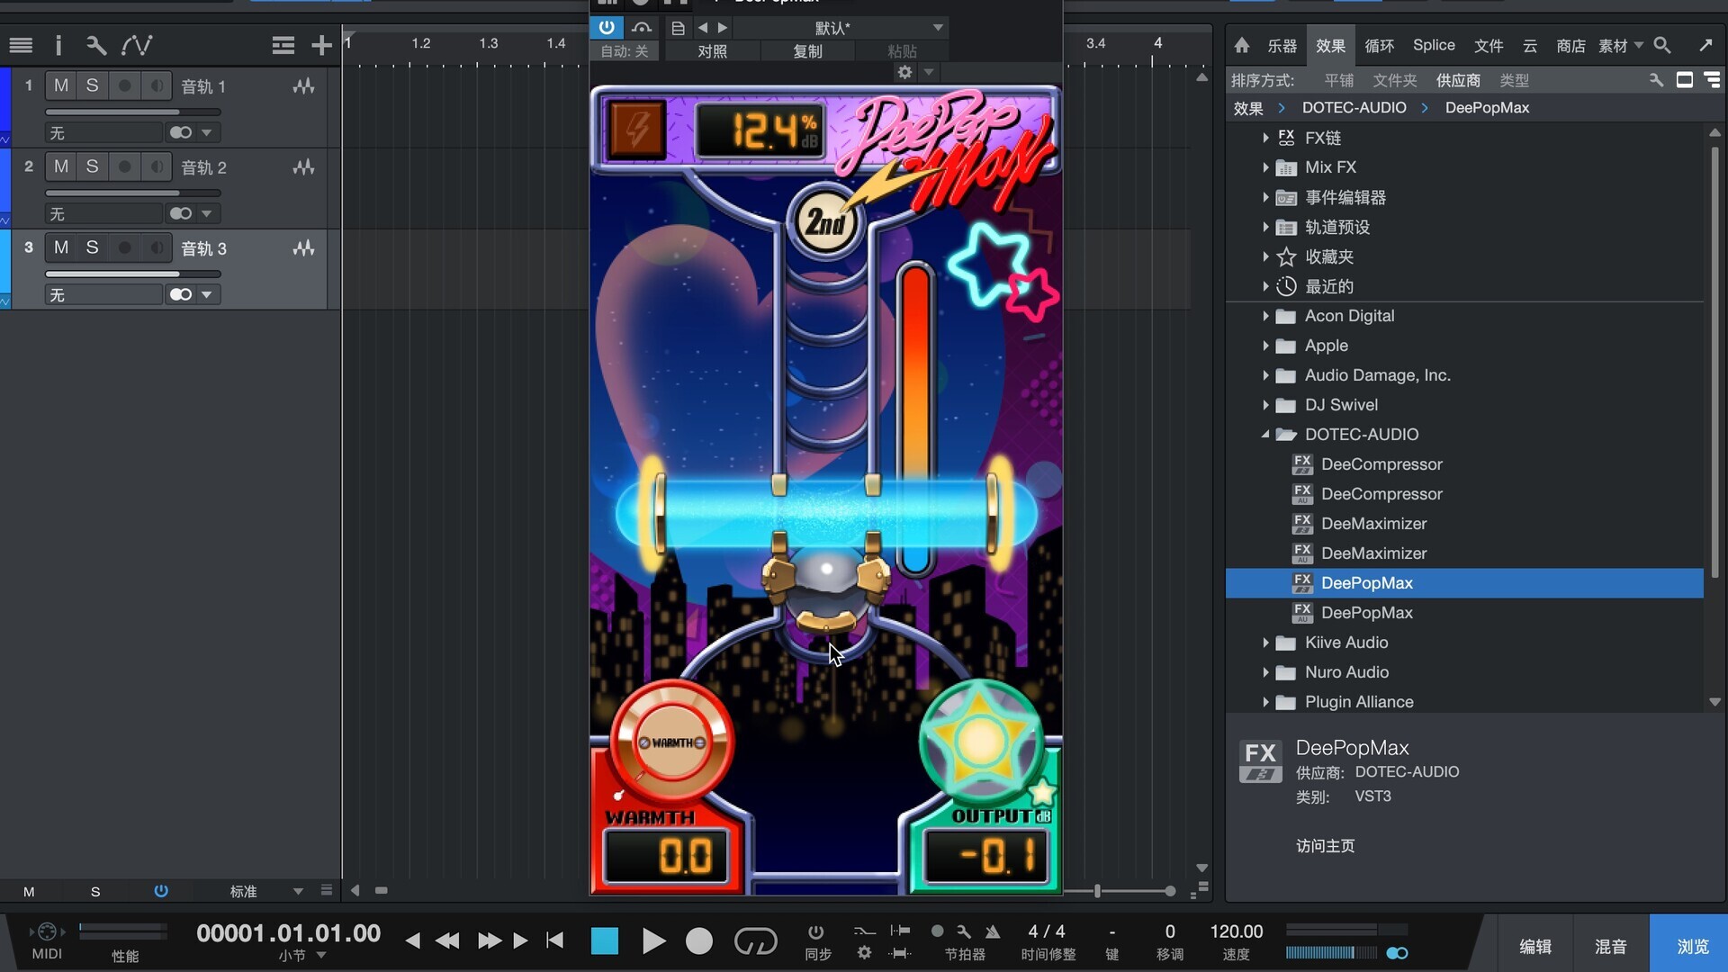This screenshot has width=1728, height=972.
Task: Show automation curves icon
Action: click(137, 45)
